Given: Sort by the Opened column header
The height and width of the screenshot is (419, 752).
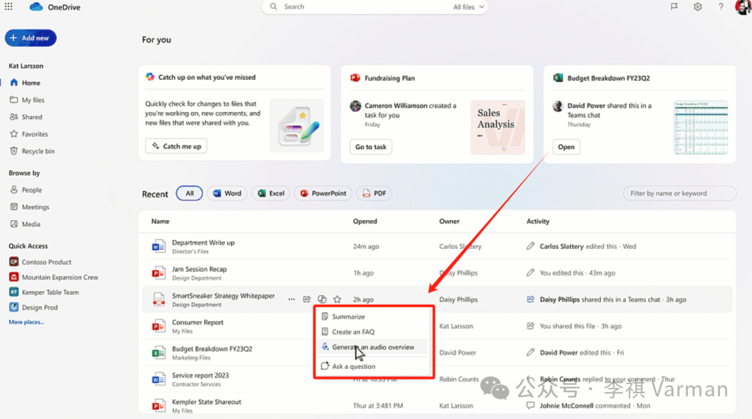Looking at the screenshot, I should point(365,221).
